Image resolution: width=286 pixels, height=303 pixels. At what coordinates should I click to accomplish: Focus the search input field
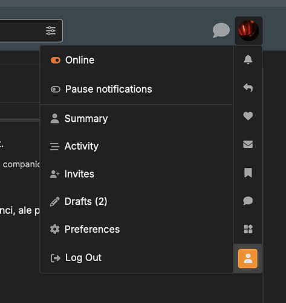[21, 31]
